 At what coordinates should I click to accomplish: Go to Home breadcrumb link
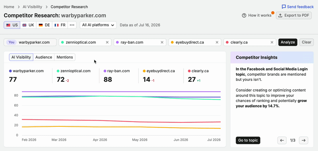[9, 7]
